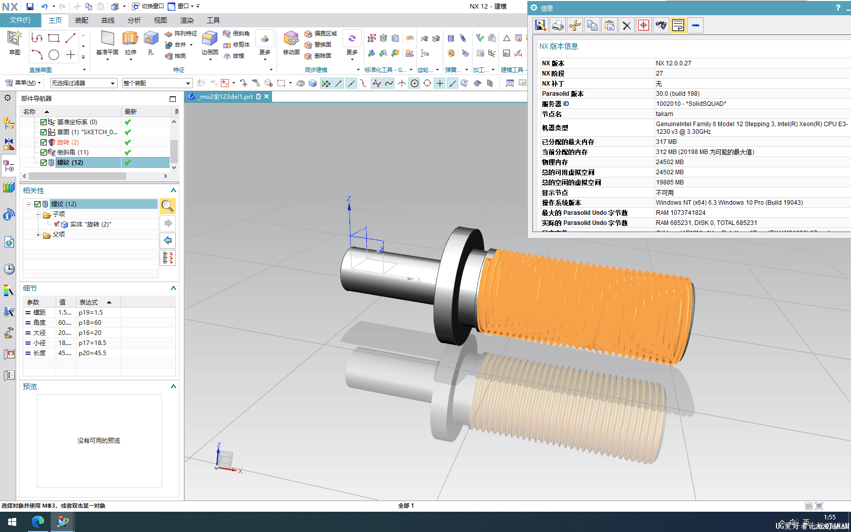Switch to the 装配 ribbon tab
The width and height of the screenshot is (851, 532).
(x=82, y=20)
